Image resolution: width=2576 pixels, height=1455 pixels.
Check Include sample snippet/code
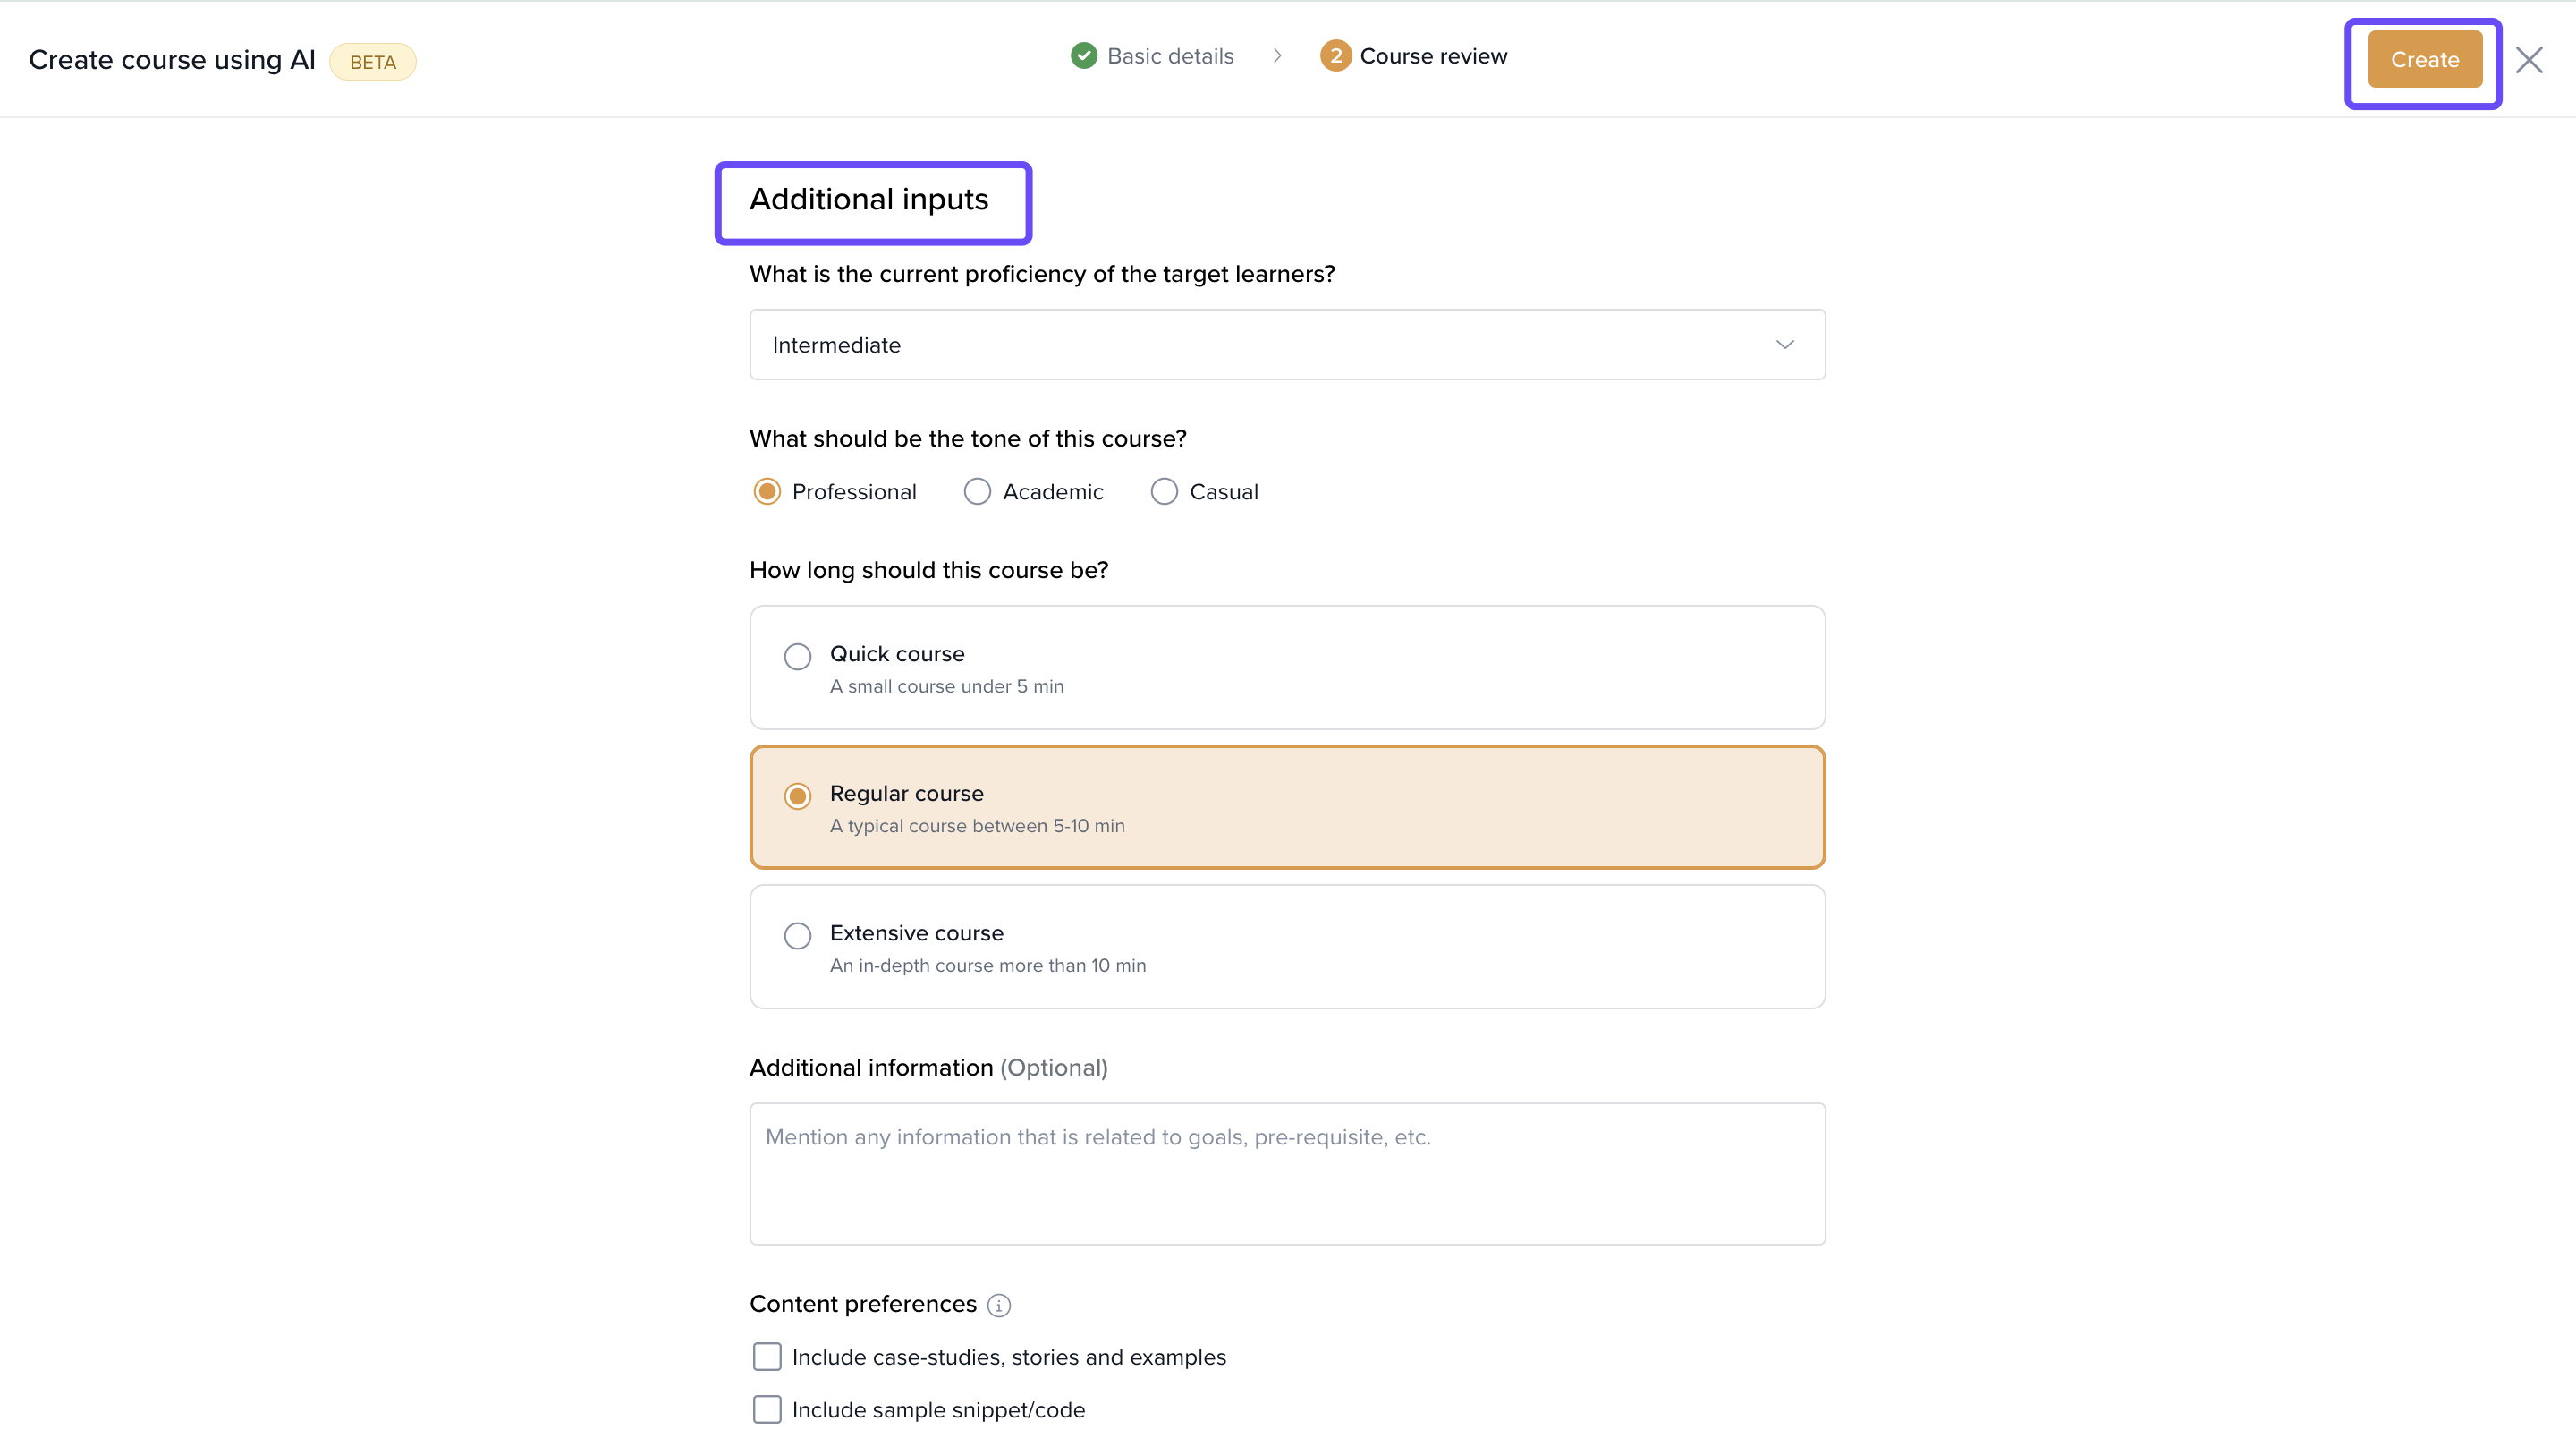click(767, 1409)
